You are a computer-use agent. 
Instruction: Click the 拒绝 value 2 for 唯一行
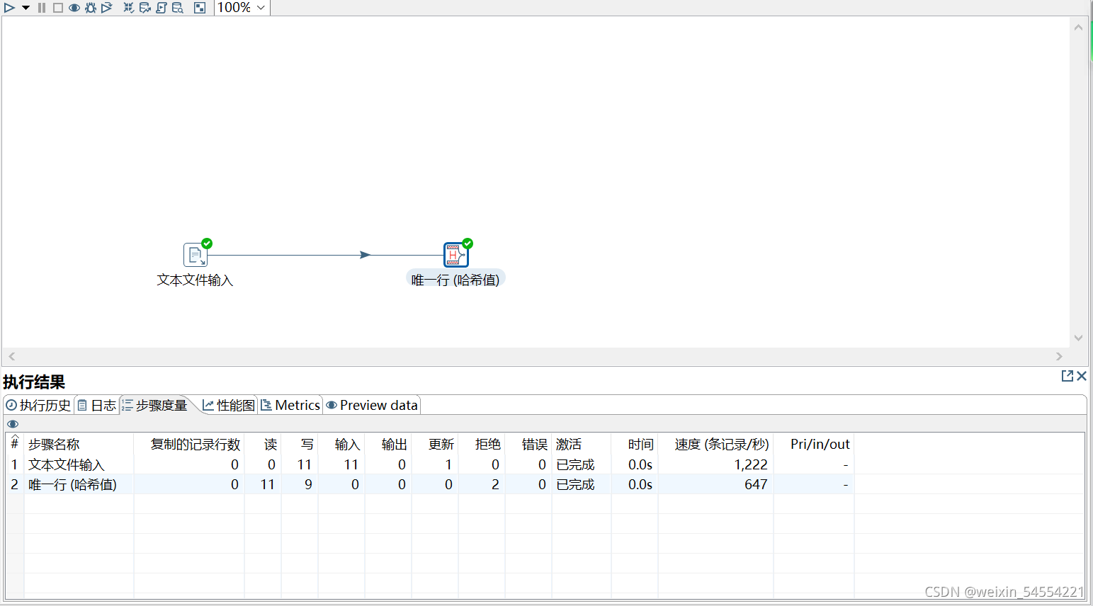495,484
